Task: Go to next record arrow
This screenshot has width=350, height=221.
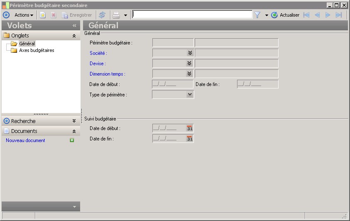Action: [328, 15]
